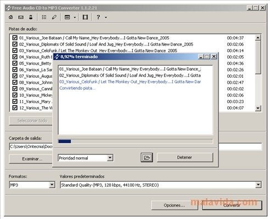Click the track list scrollbar down arrow
This screenshot has height=219, width=270.
(258, 108)
